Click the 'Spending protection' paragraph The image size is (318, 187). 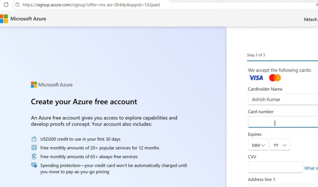(114, 169)
